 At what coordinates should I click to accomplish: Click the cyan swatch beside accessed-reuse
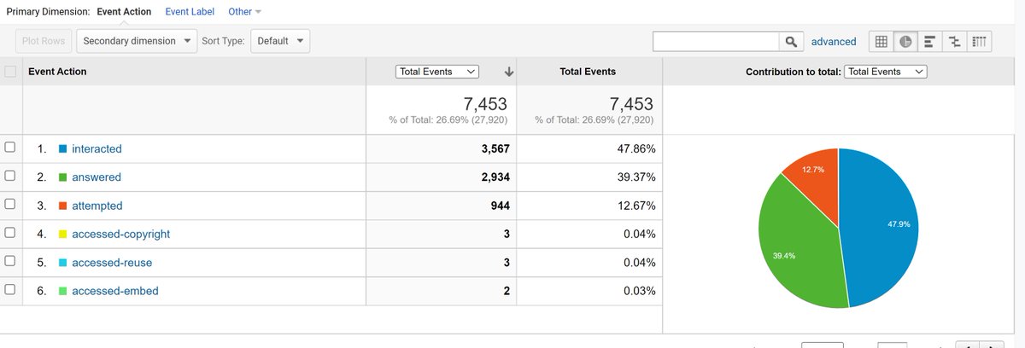[62, 263]
